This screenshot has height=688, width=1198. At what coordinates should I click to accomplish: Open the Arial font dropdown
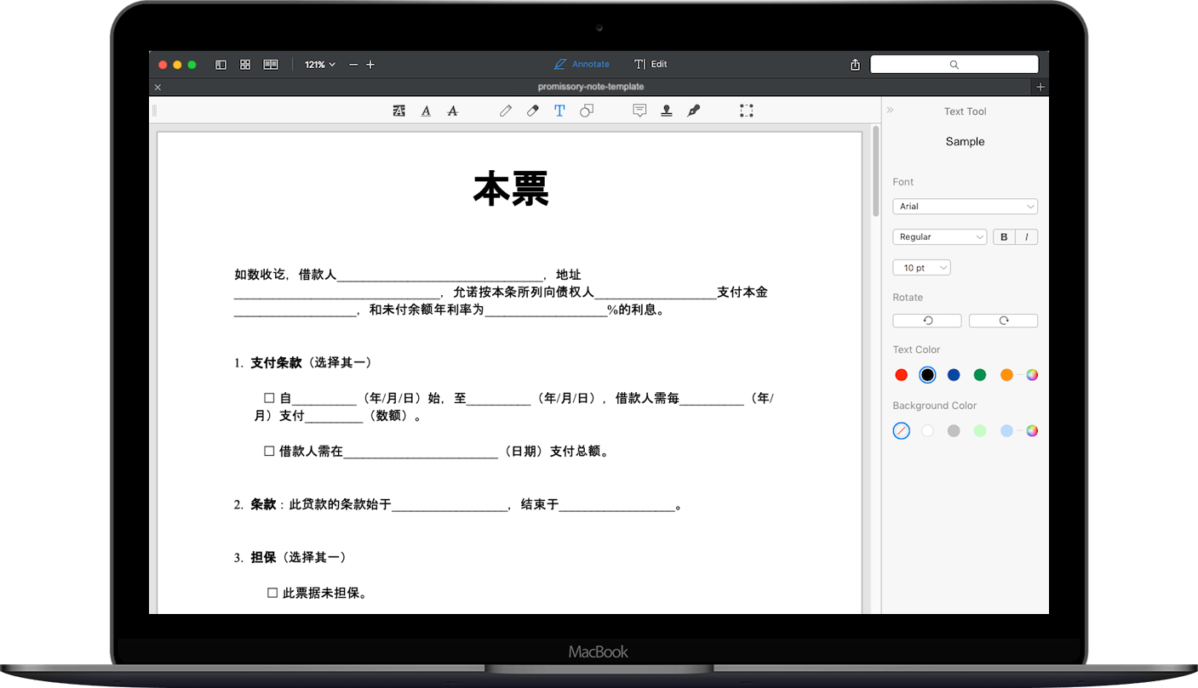point(965,207)
